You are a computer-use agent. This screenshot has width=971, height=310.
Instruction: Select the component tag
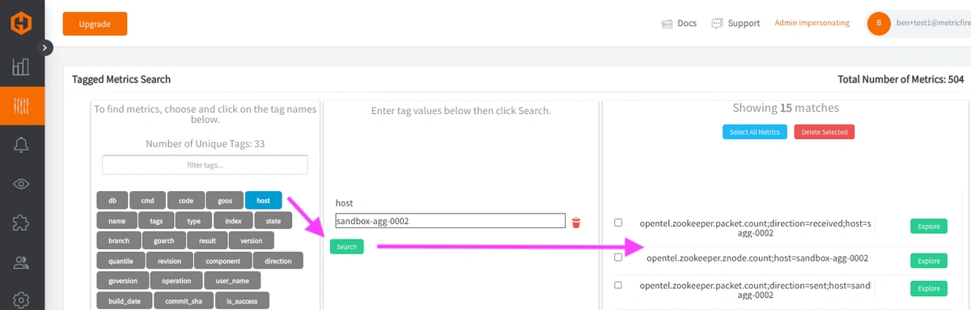pyautogui.click(x=223, y=261)
